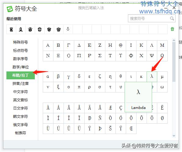Insert lowercase delta δ from the Greek grid

(79, 77)
